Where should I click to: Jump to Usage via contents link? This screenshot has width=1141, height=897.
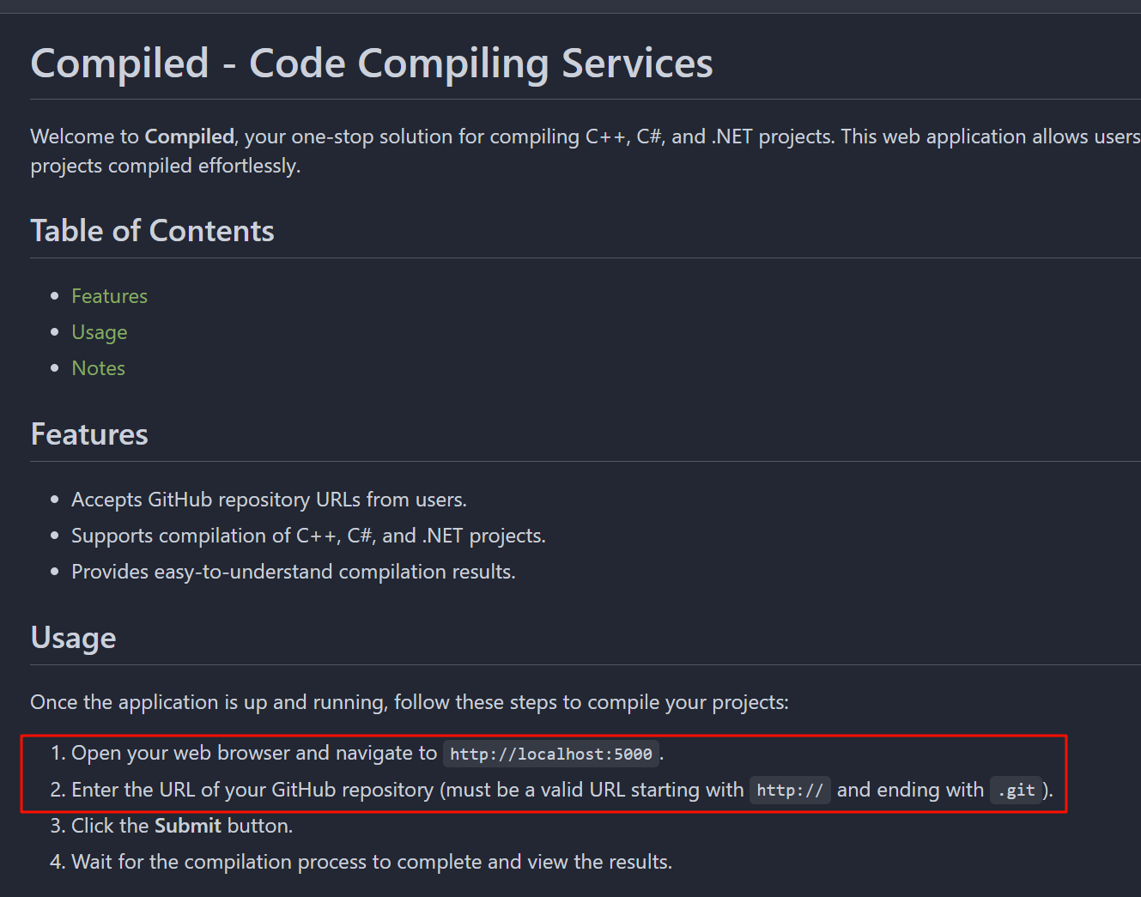(99, 332)
